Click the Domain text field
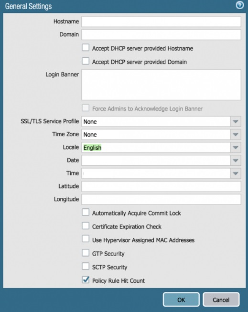This screenshot has height=312, width=248. (x=161, y=34)
